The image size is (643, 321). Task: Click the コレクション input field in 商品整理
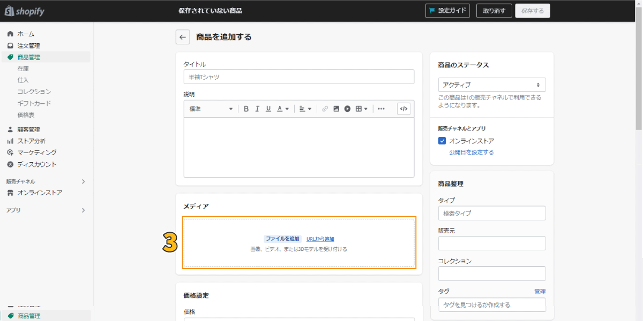coord(492,273)
